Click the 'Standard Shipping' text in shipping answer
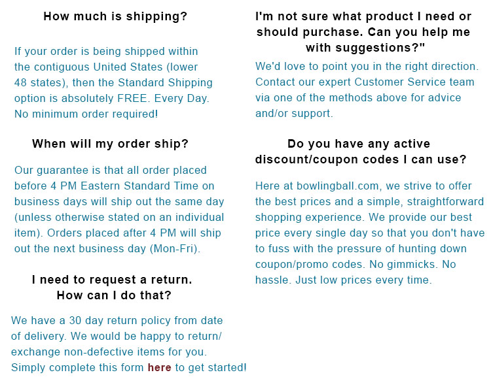491x379 pixels. (x=165, y=82)
